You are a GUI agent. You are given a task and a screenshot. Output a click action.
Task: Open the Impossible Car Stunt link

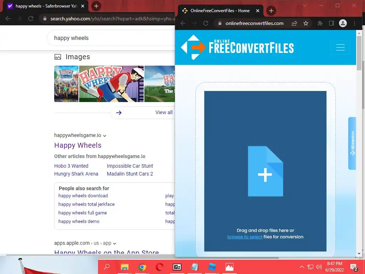pos(130,166)
